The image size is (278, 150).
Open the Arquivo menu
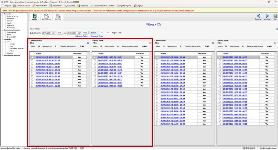7,6
